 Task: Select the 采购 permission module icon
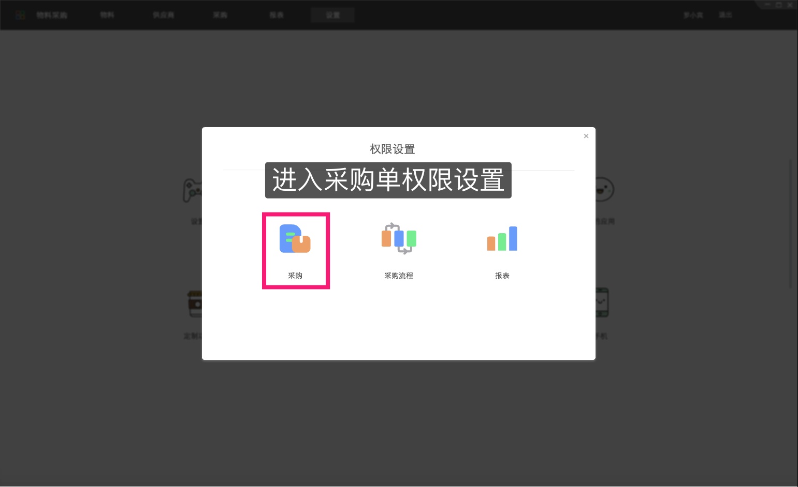[x=295, y=239]
